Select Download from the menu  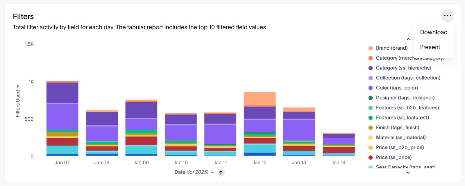[434, 32]
